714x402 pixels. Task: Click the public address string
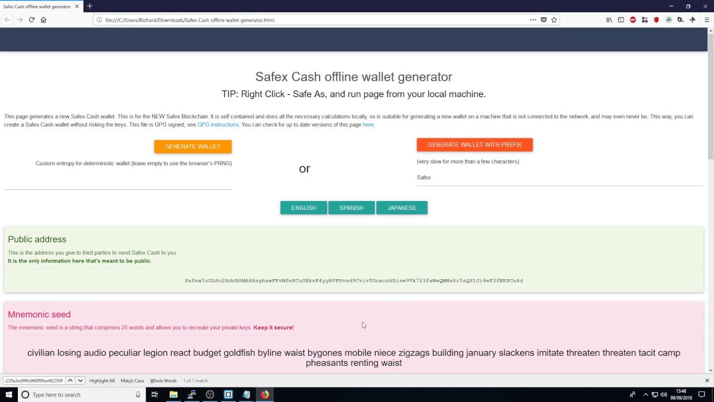tap(354, 281)
